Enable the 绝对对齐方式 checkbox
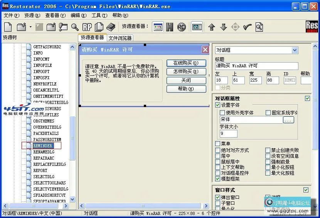The width and height of the screenshot is (320, 218). pyautogui.click(x=217, y=150)
